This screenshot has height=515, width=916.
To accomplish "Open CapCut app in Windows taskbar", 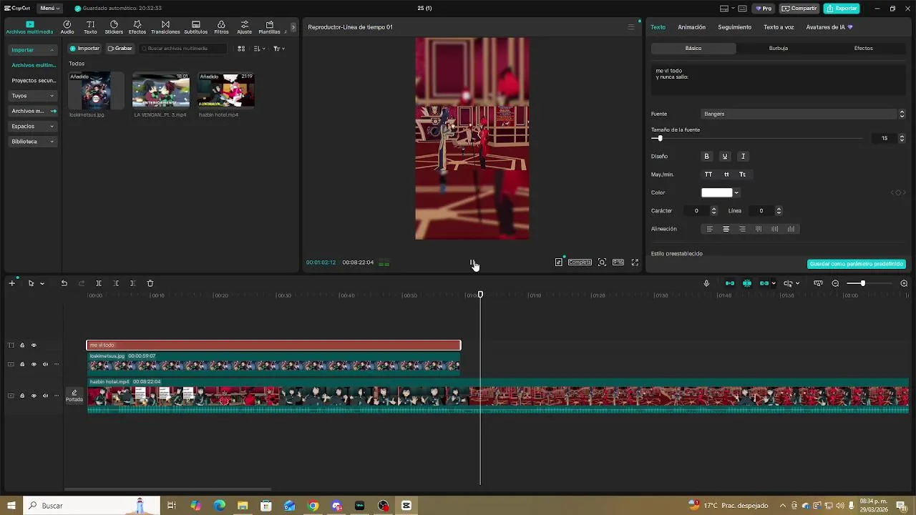I will pyautogui.click(x=406, y=506).
